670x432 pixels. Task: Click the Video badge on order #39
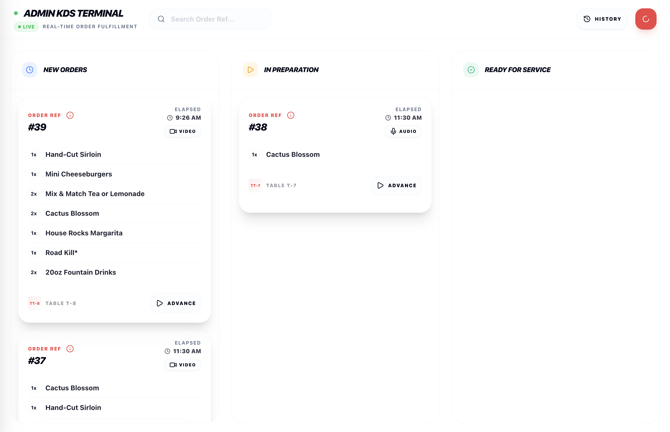[x=183, y=131]
